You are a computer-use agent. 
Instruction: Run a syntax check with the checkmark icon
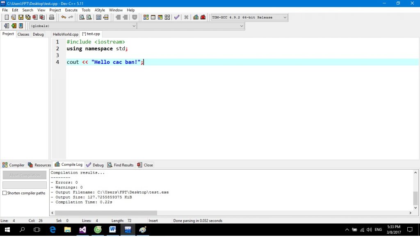pyautogui.click(x=177, y=17)
